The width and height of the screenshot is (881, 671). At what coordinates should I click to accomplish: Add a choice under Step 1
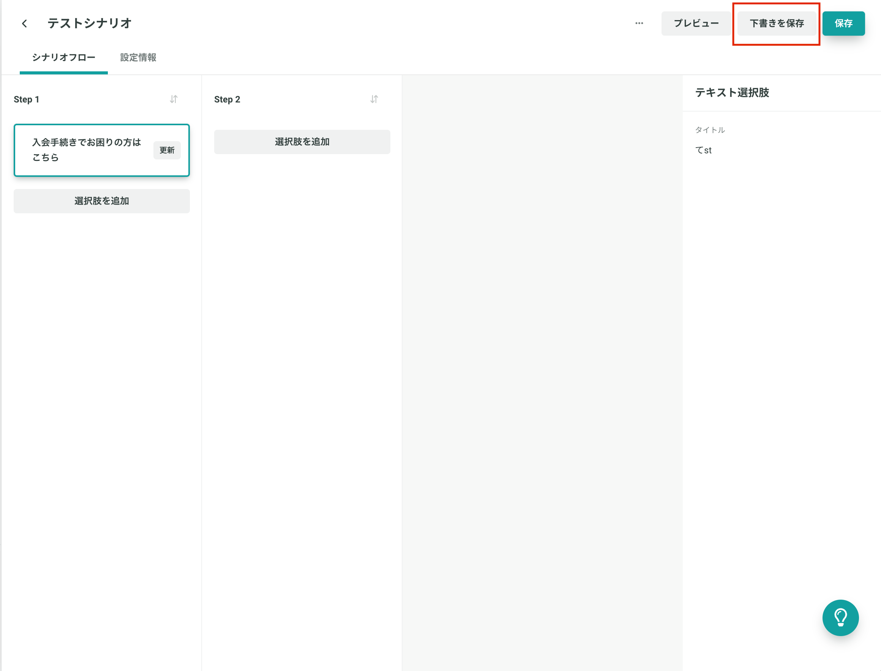[101, 201]
